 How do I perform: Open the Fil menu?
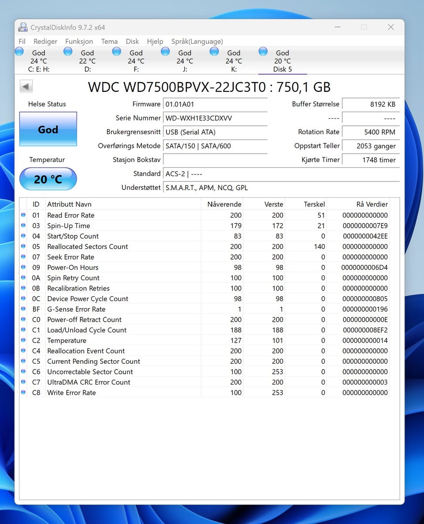point(22,41)
